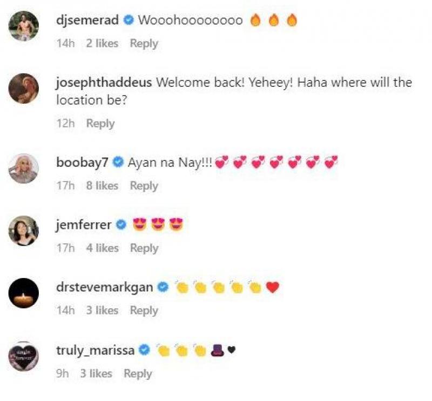Open josephthaddeus username link

(104, 83)
